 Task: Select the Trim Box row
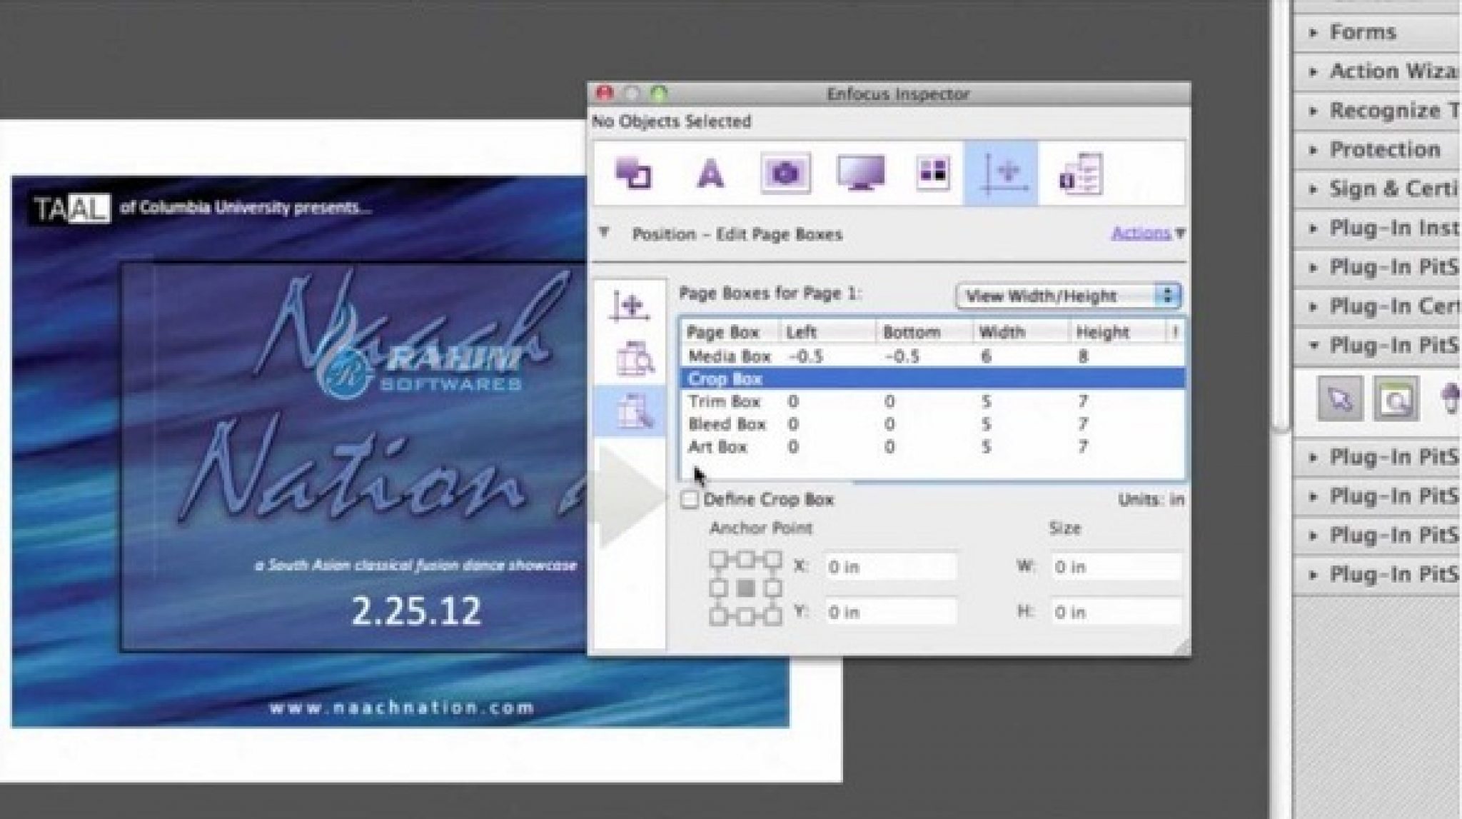724,401
